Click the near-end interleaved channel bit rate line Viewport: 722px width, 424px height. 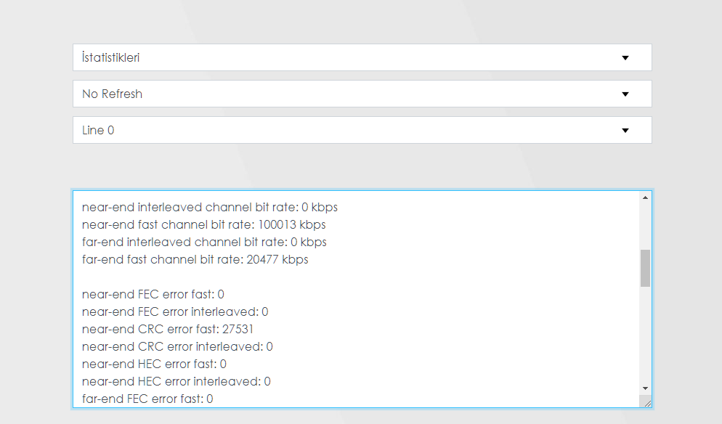tap(209, 208)
